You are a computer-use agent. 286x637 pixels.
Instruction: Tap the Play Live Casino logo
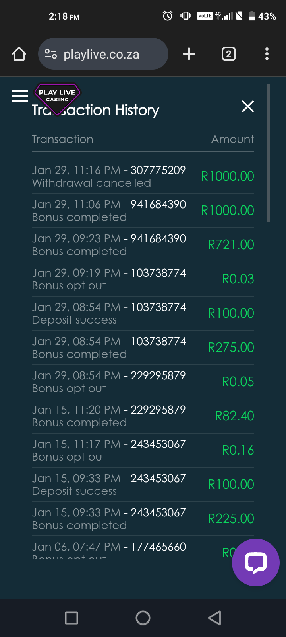[57, 96]
